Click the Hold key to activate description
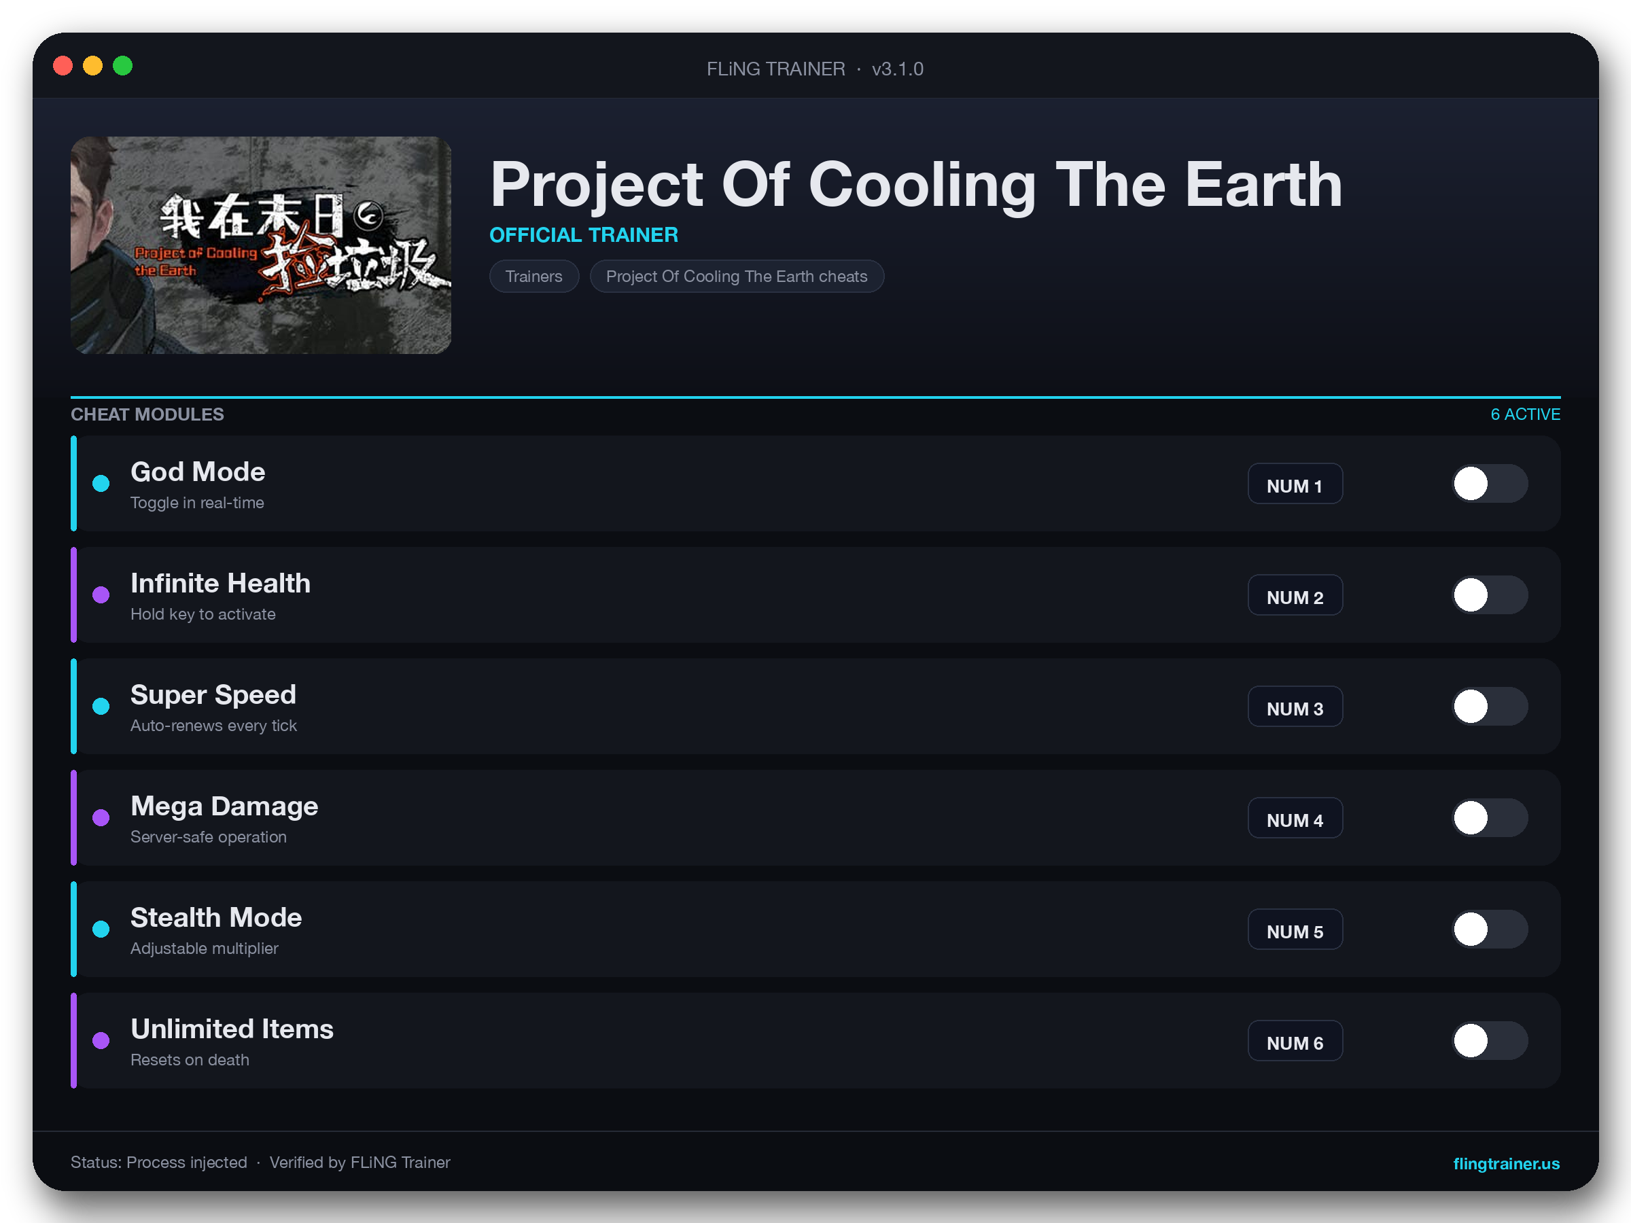This screenshot has width=1631, height=1223. pos(203,614)
